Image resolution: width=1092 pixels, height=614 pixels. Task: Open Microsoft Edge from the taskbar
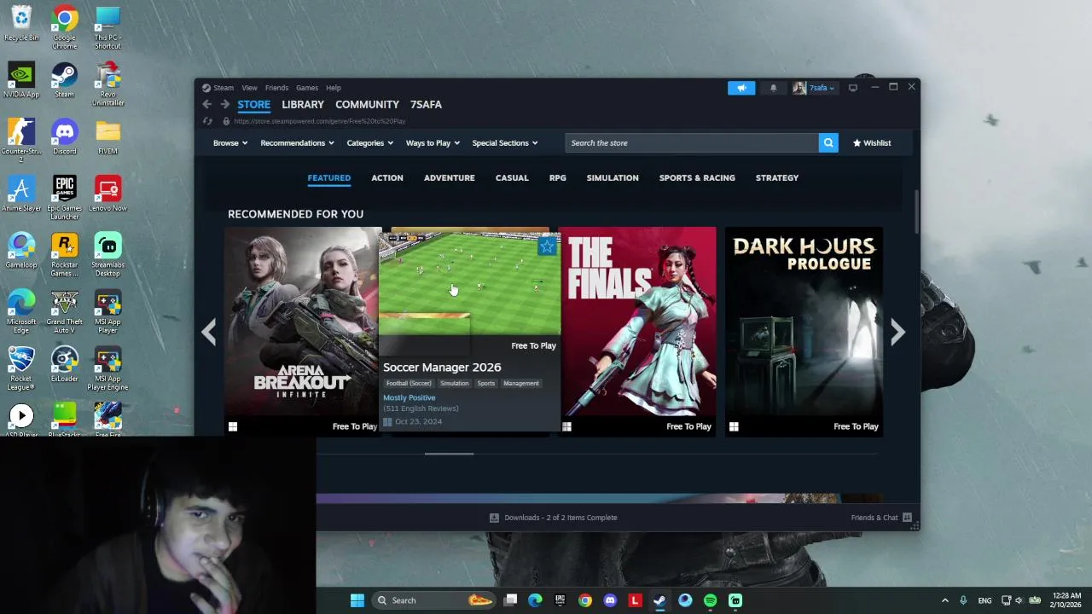535,600
